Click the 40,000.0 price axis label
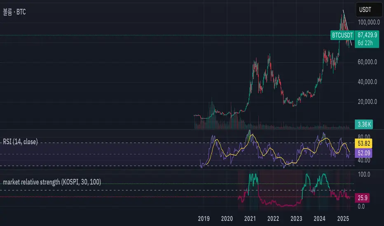The height and width of the screenshot is (226, 384). point(367,82)
